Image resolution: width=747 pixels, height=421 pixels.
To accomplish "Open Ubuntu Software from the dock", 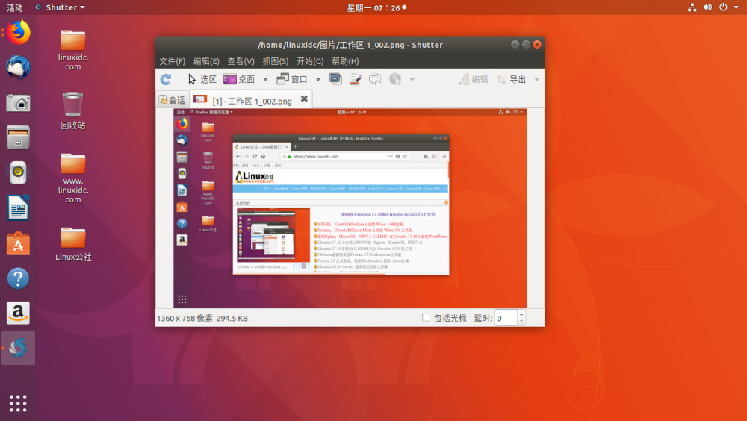I will [18, 243].
